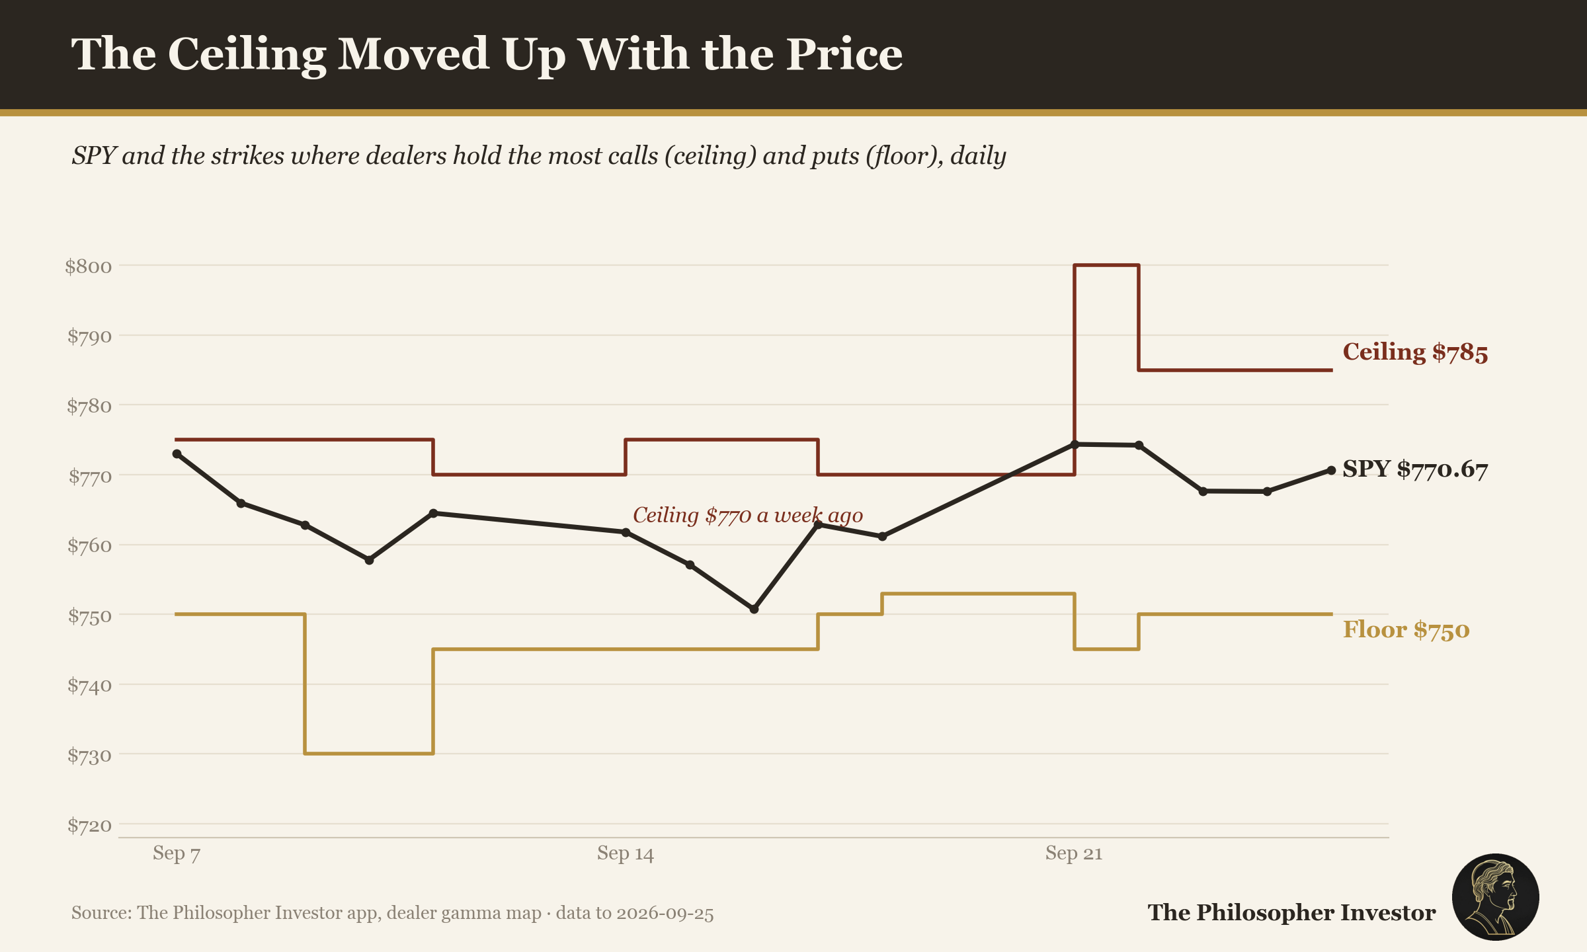
Task: Click the $800 y-axis label
Action: coord(89,266)
